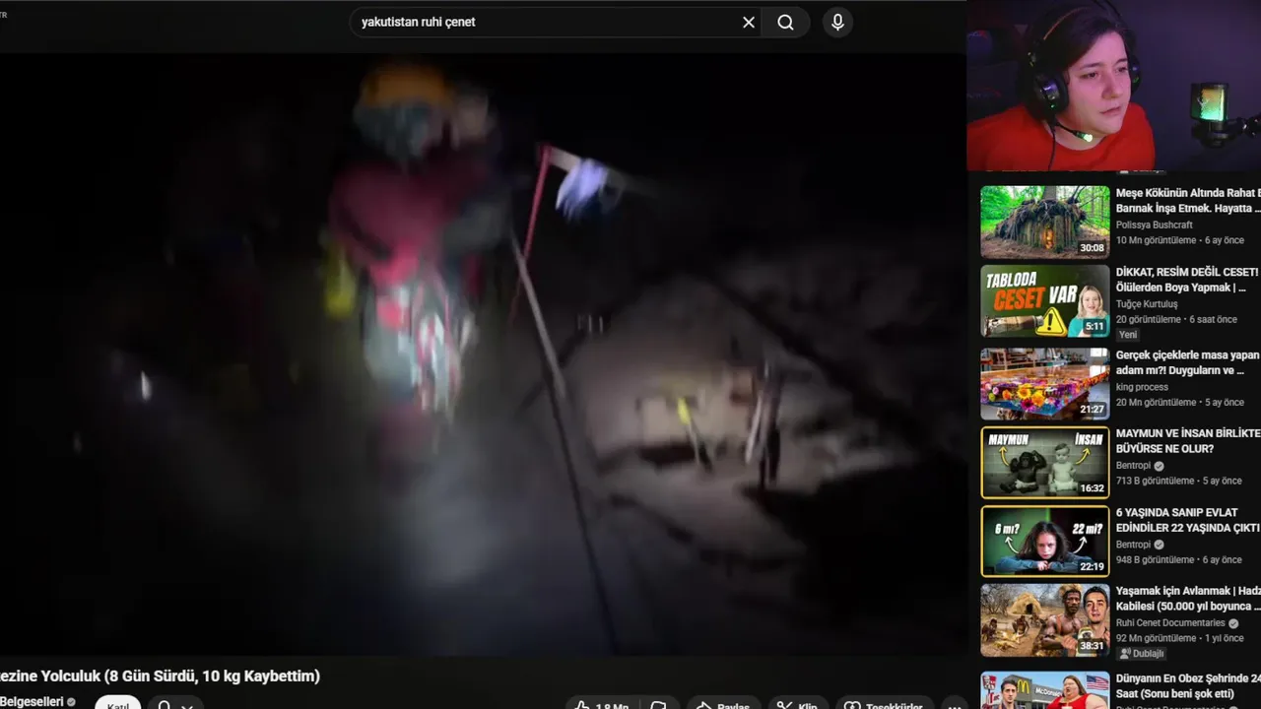This screenshot has width=1261, height=709.
Task: Click the 'Katıl' join button
Action: [x=118, y=703]
